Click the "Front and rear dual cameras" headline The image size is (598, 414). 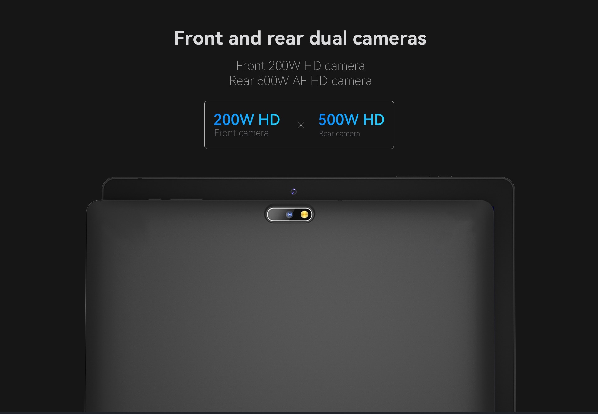tap(300, 38)
